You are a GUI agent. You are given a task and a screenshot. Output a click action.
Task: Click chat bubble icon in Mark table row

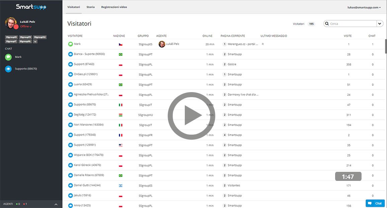pyautogui.click(x=70, y=44)
